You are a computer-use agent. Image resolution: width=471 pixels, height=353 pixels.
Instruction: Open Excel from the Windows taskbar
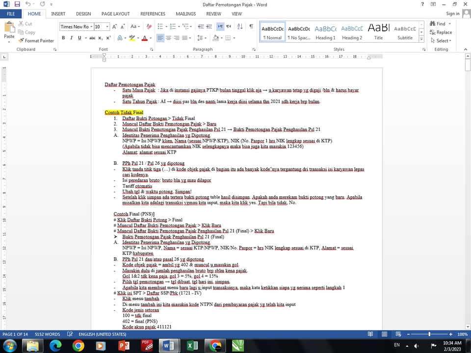coord(192,346)
